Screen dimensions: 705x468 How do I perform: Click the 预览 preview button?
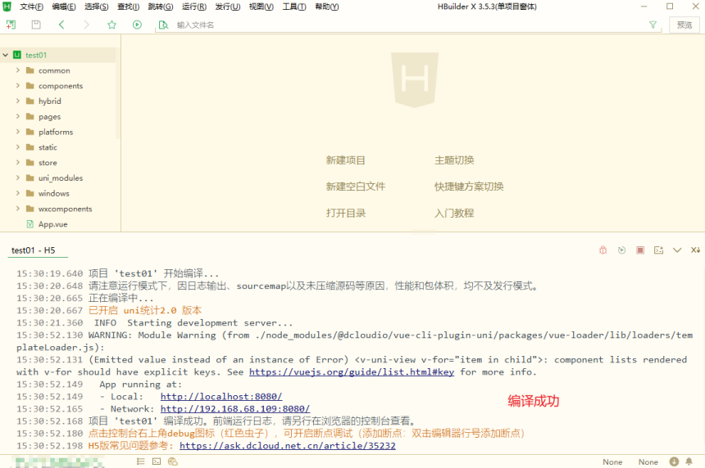[685, 25]
